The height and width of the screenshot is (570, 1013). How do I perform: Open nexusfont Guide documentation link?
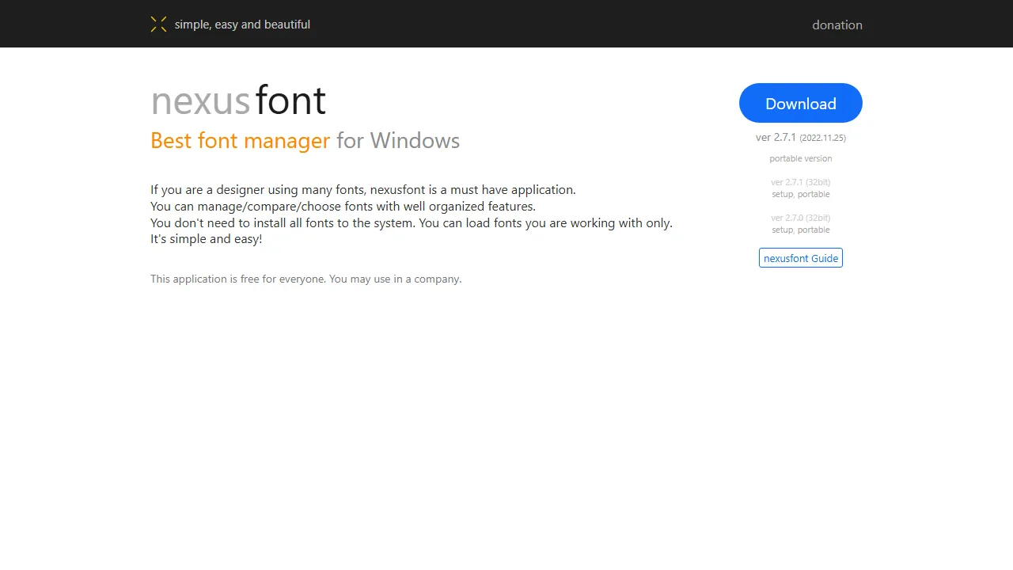click(x=800, y=257)
